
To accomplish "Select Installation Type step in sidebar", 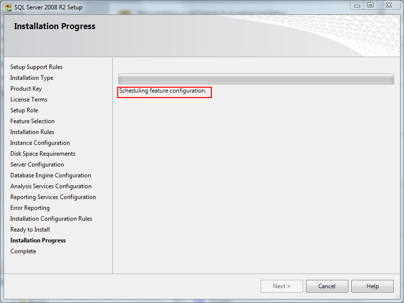I will coord(32,78).
